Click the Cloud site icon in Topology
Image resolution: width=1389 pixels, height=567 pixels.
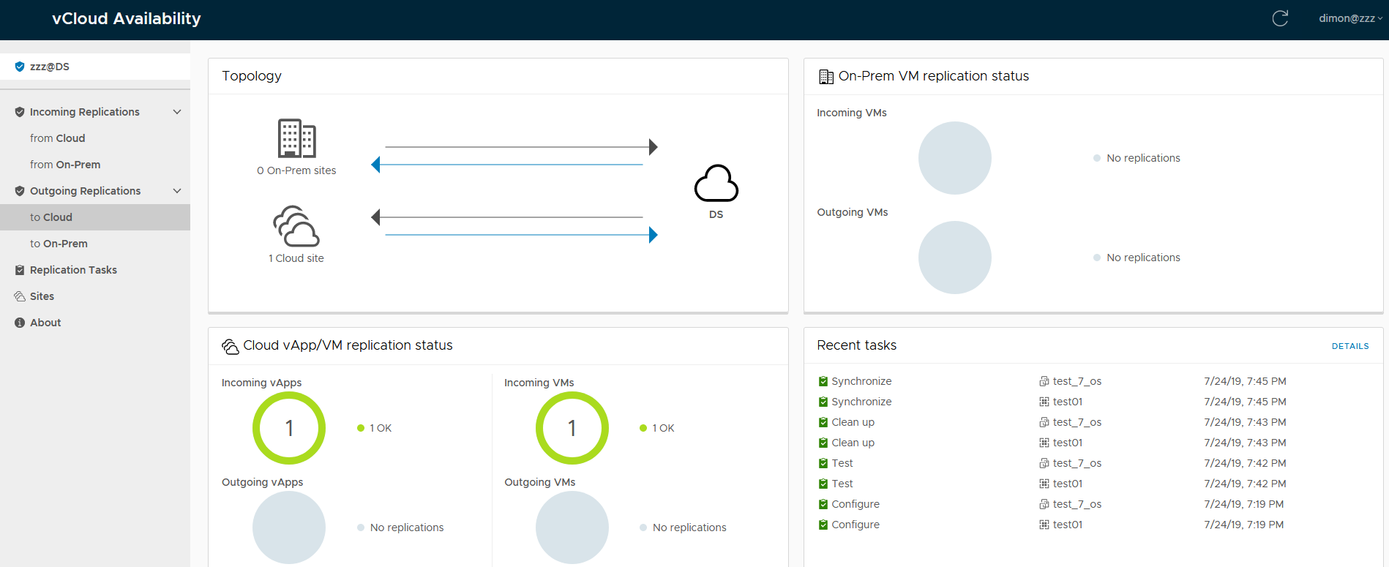click(296, 226)
